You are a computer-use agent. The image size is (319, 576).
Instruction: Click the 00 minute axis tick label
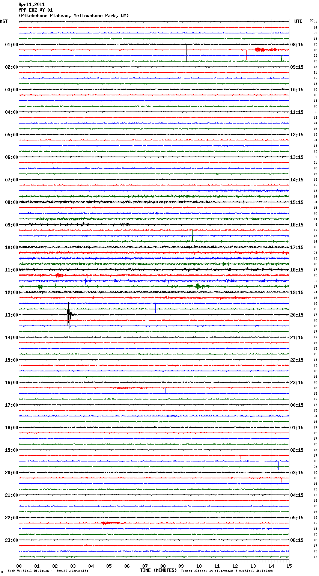click(x=19, y=566)
